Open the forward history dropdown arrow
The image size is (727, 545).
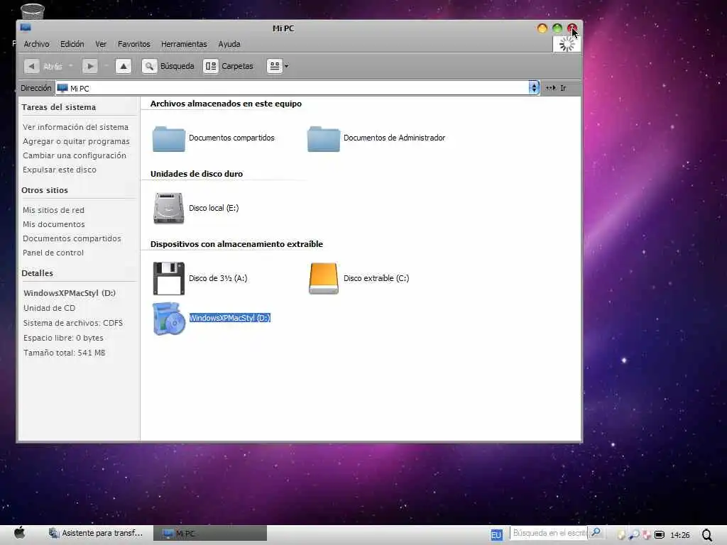click(106, 66)
